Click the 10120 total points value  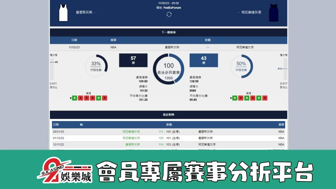coord(144,91)
